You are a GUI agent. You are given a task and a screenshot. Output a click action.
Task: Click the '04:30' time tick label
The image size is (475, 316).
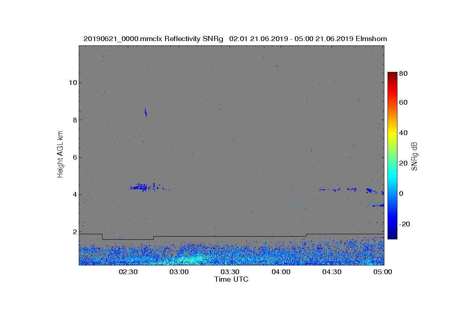click(332, 272)
